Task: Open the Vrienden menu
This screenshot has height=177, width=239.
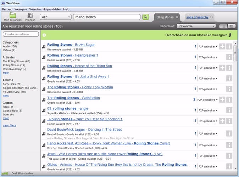Action: click(35, 9)
